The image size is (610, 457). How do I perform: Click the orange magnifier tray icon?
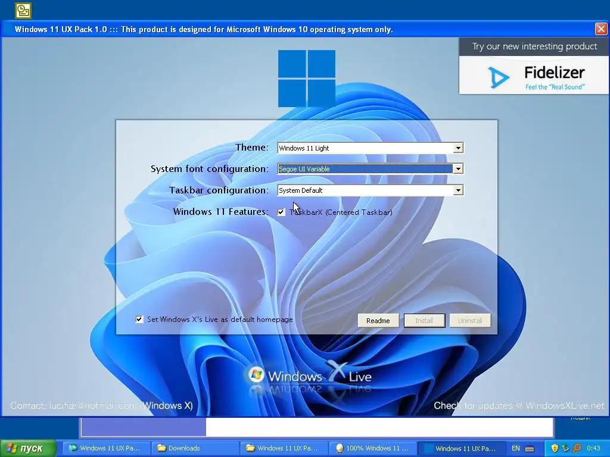click(577, 448)
